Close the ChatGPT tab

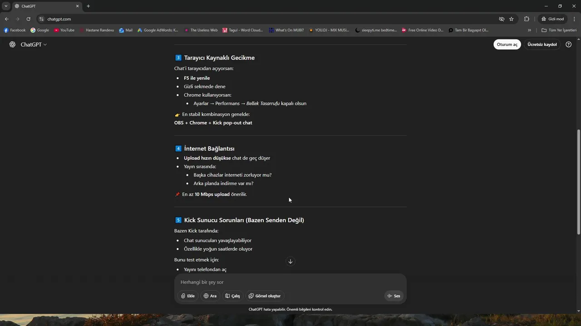pyautogui.click(x=77, y=6)
